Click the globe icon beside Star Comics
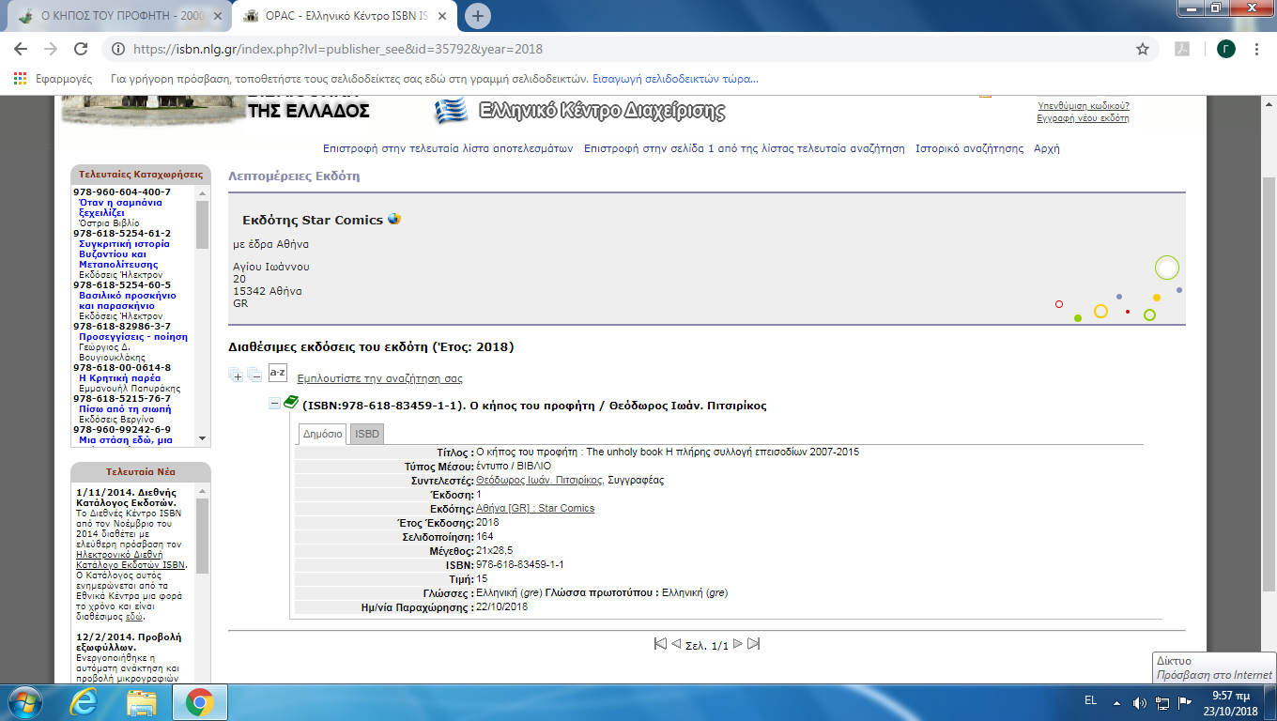 pyautogui.click(x=394, y=219)
